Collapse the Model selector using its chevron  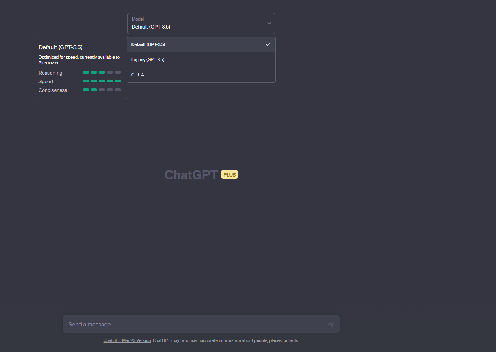(269, 24)
